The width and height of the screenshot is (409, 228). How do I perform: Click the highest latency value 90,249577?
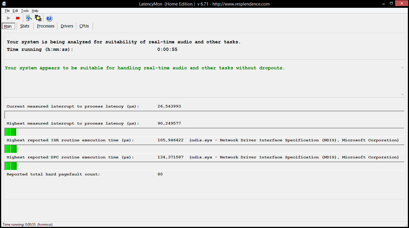(169, 123)
